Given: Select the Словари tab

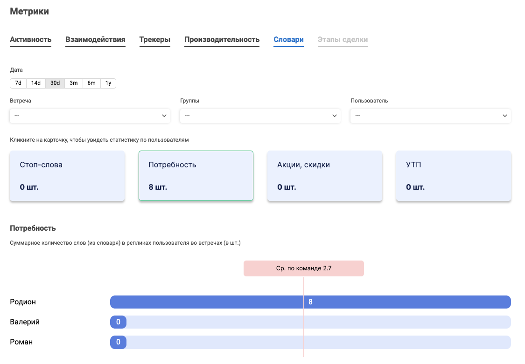Looking at the screenshot, I should [x=288, y=40].
